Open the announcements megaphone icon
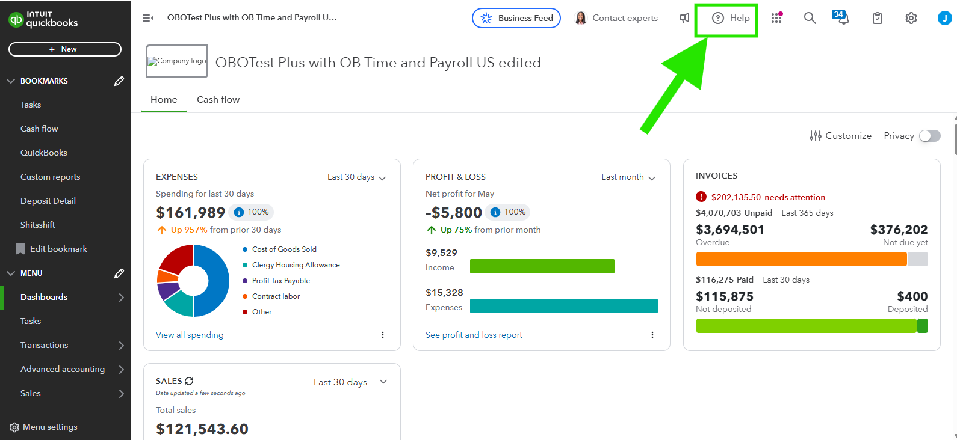The height and width of the screenshot is (440, 957). tap(684, 18)
